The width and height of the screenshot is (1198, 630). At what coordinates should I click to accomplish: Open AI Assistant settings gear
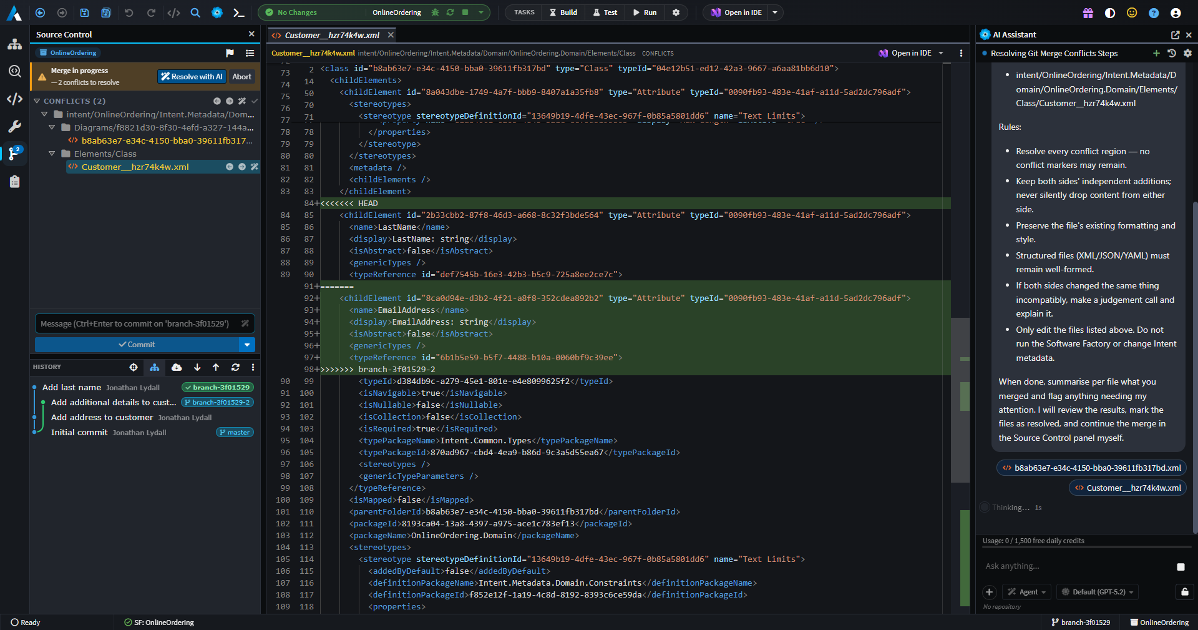tap(1187, 53)
